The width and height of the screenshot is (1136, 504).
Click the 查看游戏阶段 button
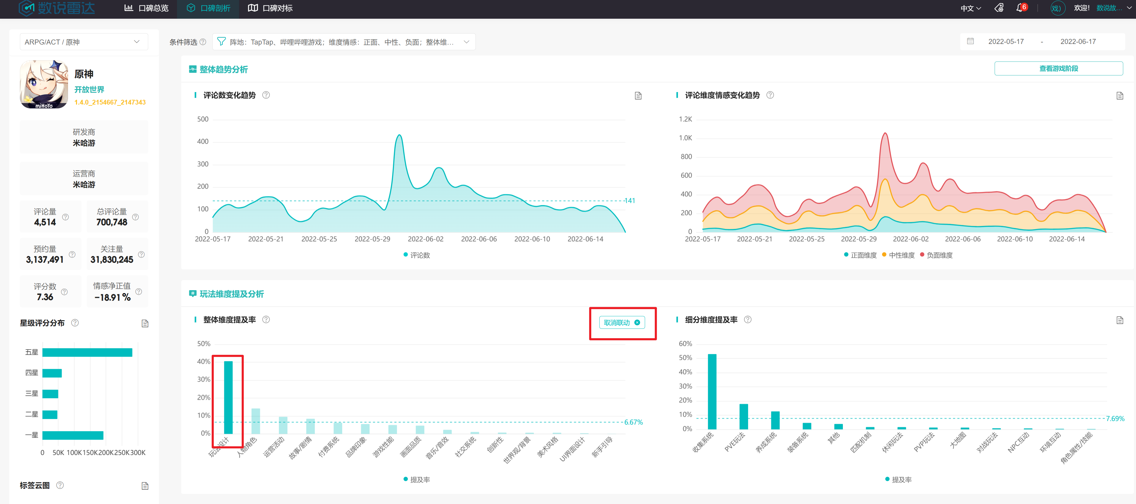click(x=1058, y=68)
